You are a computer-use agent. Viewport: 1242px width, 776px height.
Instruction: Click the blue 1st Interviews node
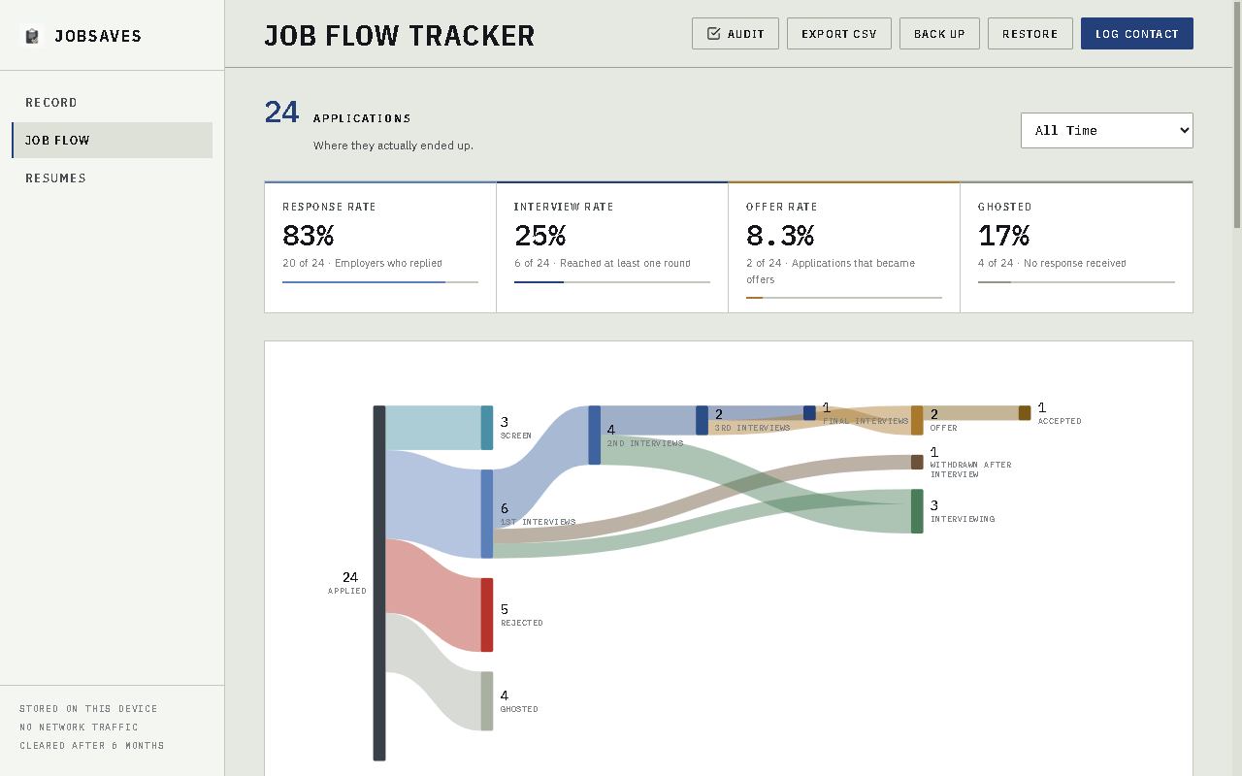point(487,514)
